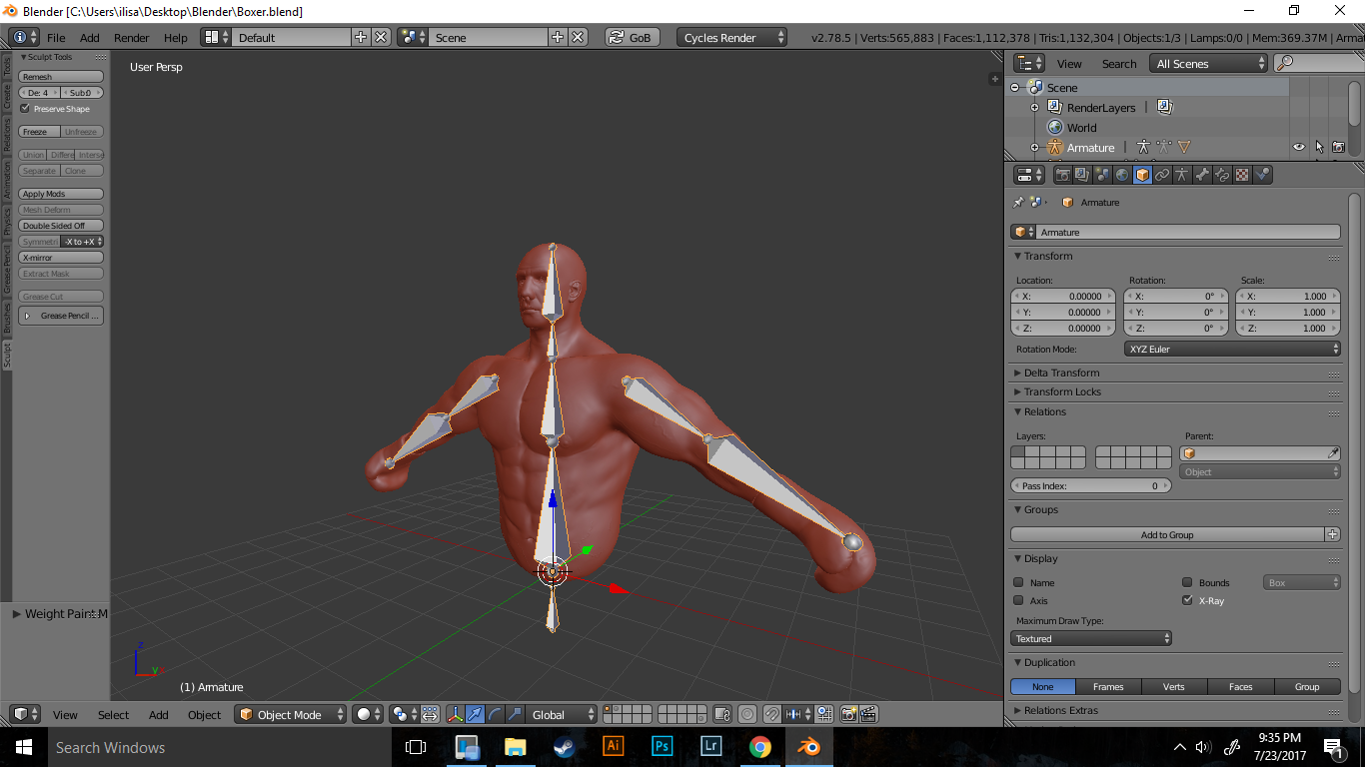Click the Location X value field

pyautogui.click(x=1063, y=296)
